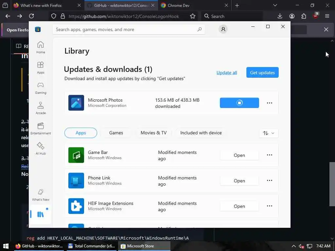The width and height of the screenshot is (335, 251).
Task: Show hidden system tray icons
Action: coord(293,246)
